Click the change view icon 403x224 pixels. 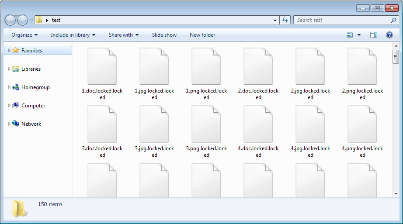(350, 35)
